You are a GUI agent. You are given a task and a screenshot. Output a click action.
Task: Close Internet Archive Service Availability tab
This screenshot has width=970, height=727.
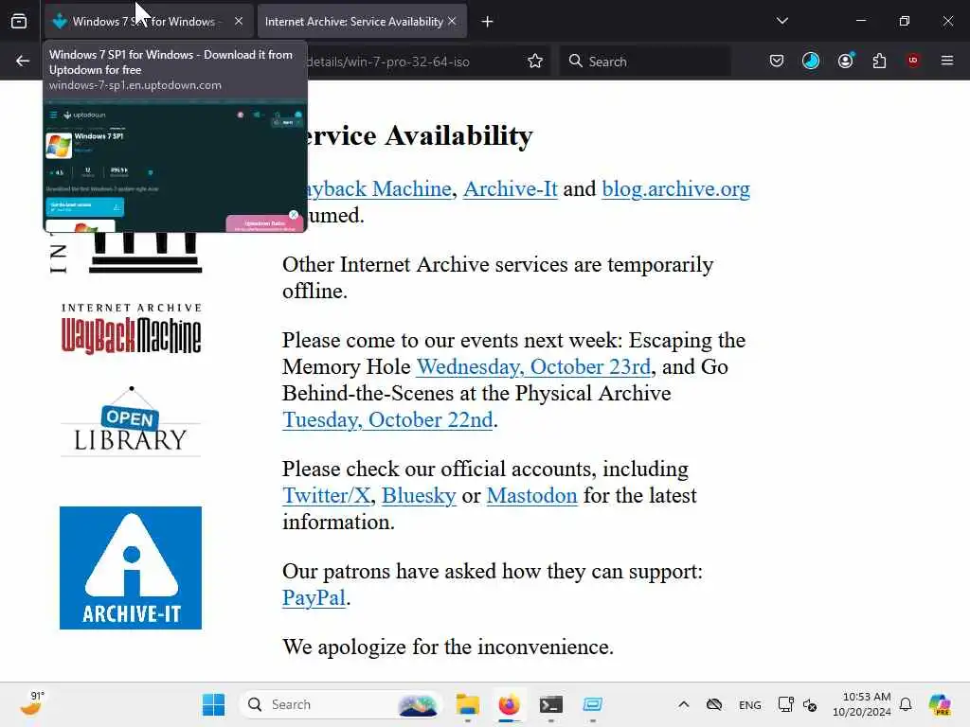(x=452, y=22)
